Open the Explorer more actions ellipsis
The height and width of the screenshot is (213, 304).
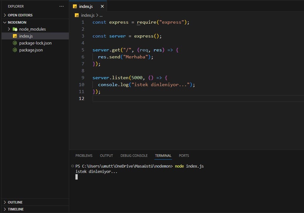tap(62, 6)
